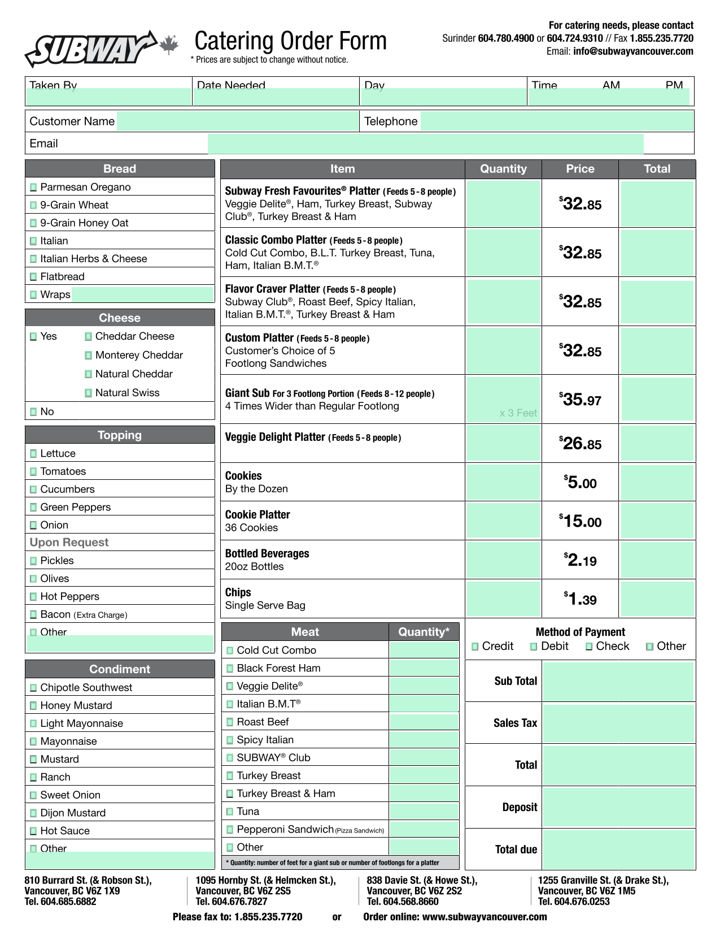Click the Customer Name field
Image resolution: width=720 pixels, height=932 pixels.
coord(237,122)
